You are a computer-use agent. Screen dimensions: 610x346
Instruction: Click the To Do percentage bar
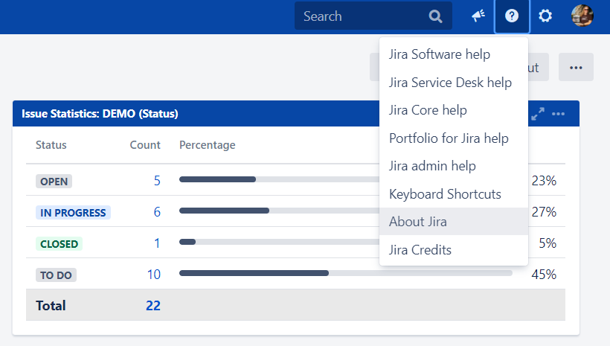pos(345,273)
